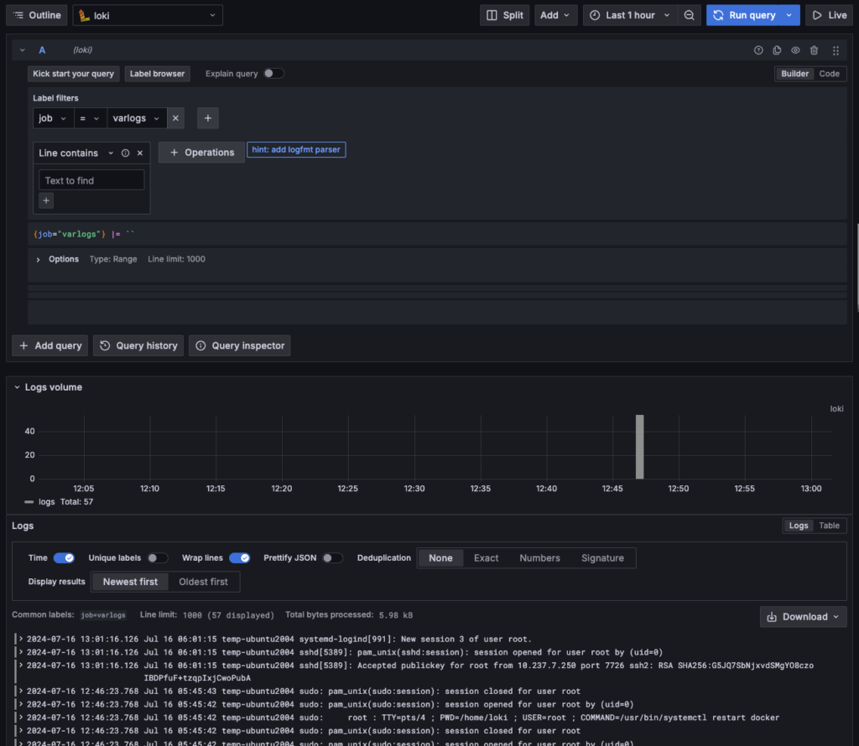Toggle Prettify JSON switch
Image resolution: width=859 pixels, height=746 pixels.
pyautogui.click(x=332, y=557)
